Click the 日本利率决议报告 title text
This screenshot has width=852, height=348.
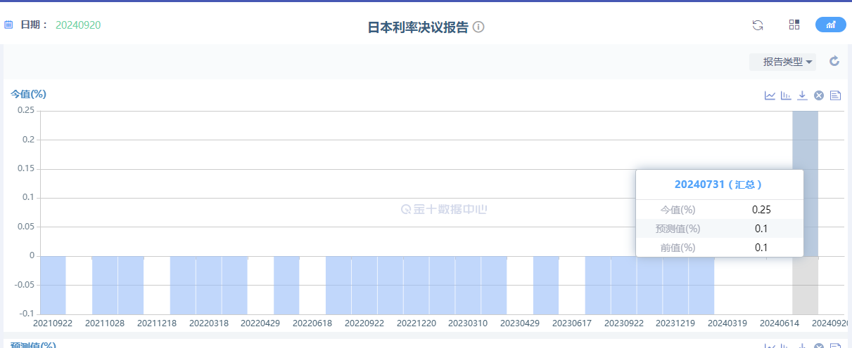pyautogui.click(x=417, y=27)
